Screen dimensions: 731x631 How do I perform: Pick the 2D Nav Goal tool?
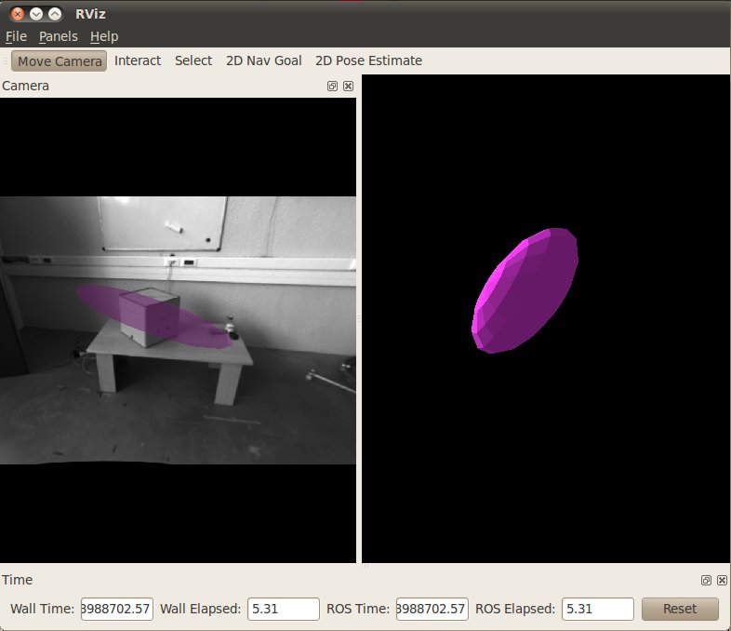click(264, 60)
